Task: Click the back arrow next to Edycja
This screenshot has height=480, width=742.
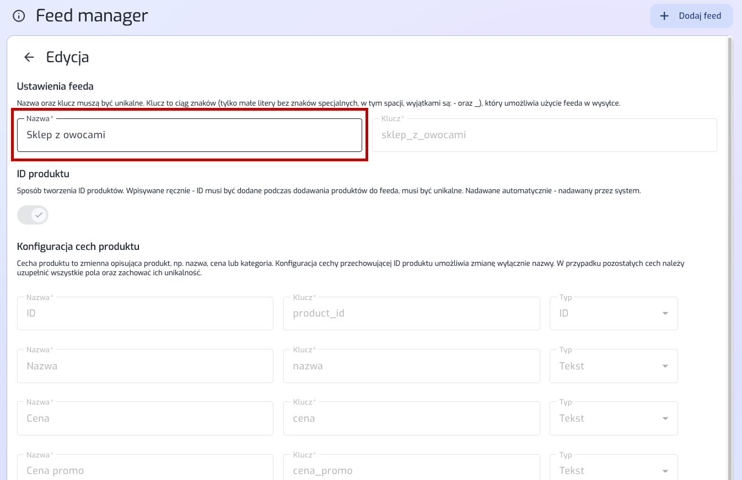Action: click(x=29, y=57)
